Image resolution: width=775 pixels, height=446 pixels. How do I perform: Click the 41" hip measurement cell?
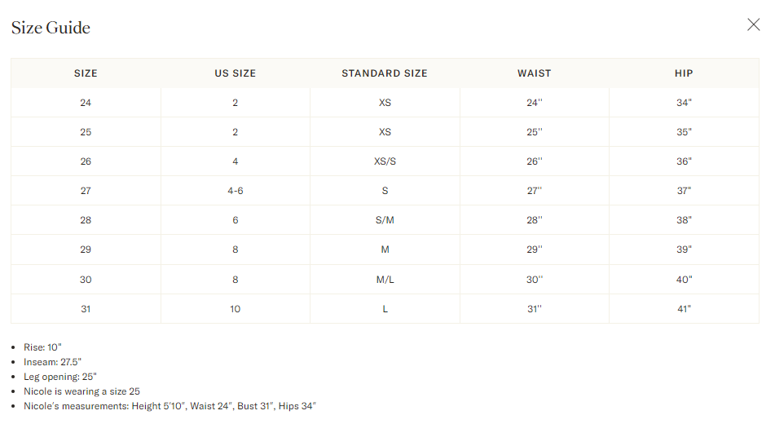(x=684, y=309)
